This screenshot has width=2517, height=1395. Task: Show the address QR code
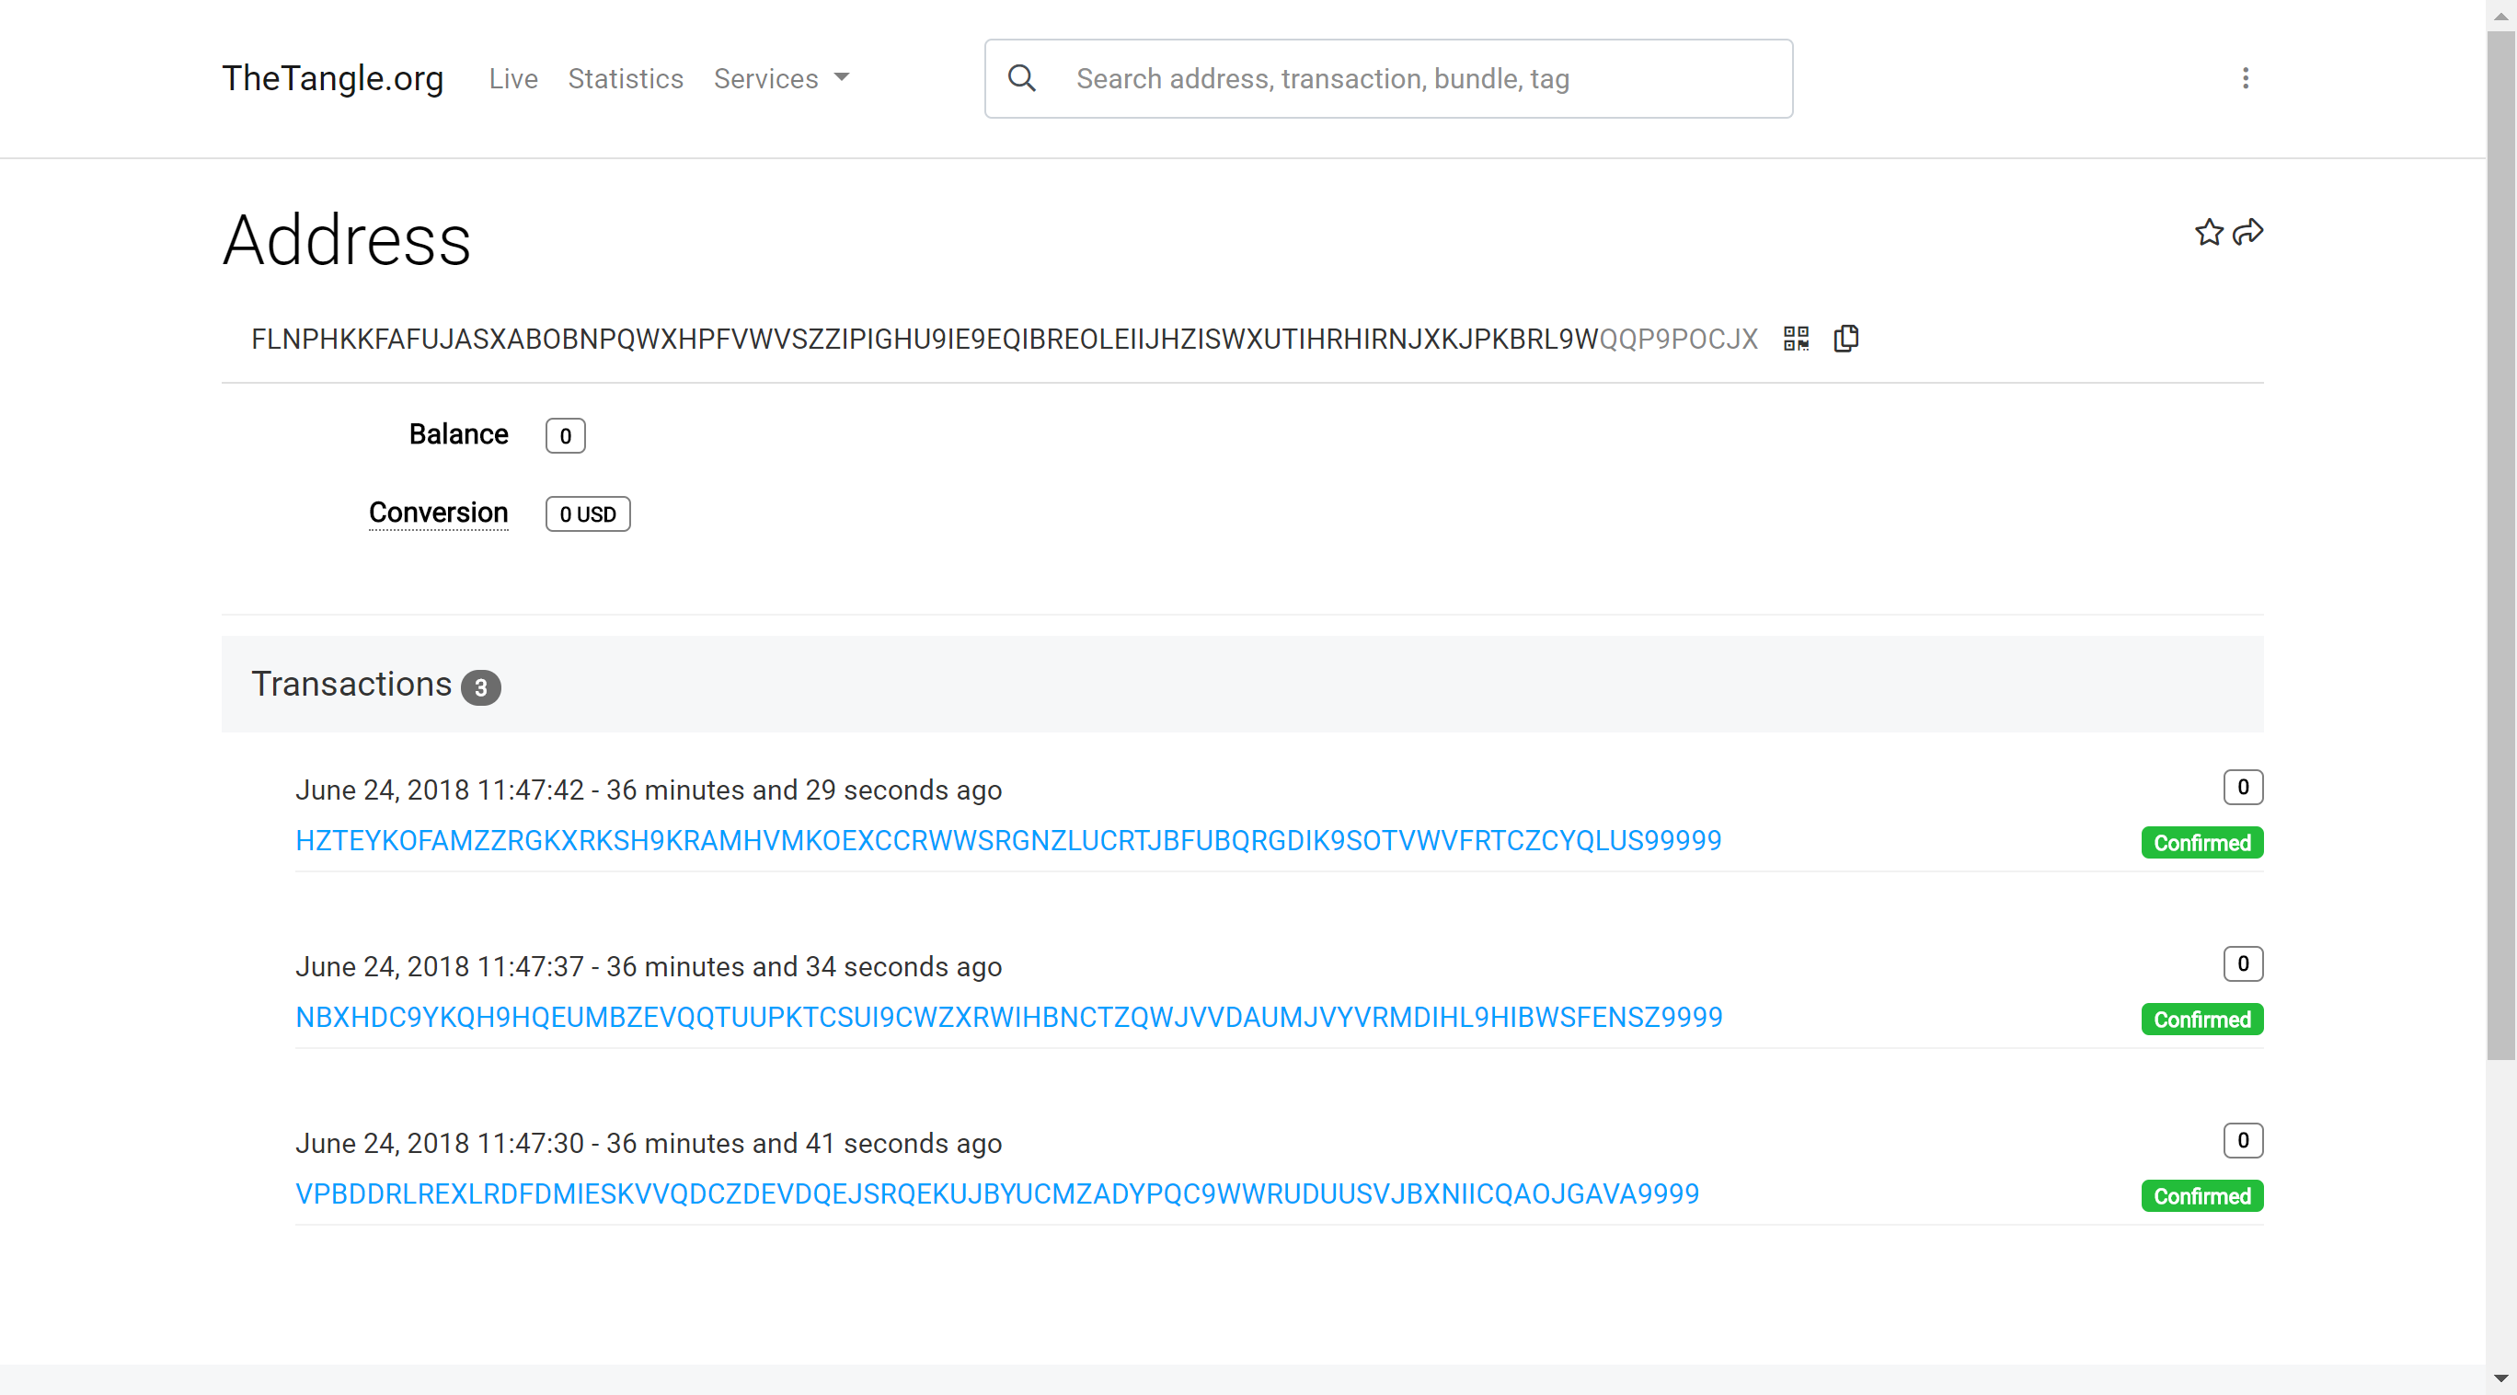tap(1796, 339)
